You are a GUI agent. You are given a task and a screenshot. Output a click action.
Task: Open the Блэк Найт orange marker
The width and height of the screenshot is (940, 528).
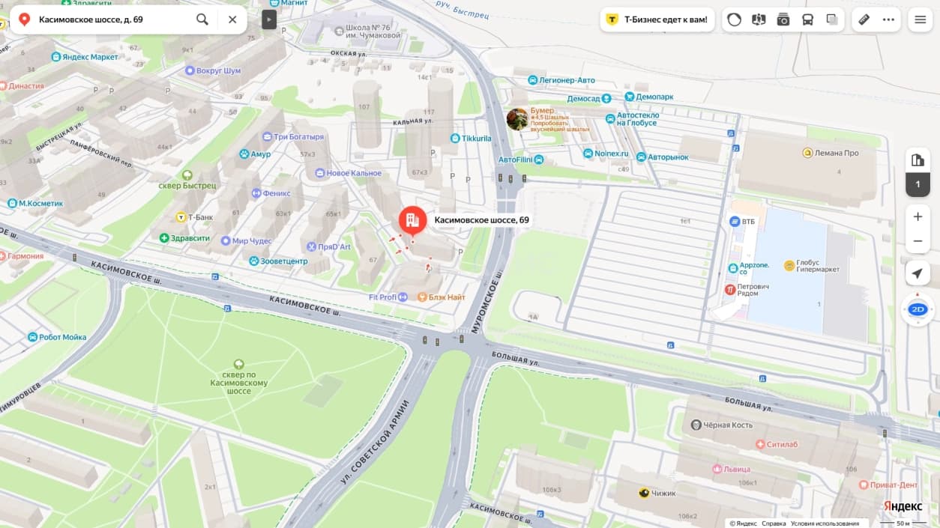tap(422, 297)
